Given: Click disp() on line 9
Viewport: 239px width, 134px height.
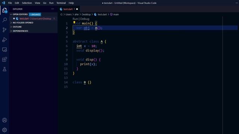Looking at the screenshot, I should tap(91, 60).
